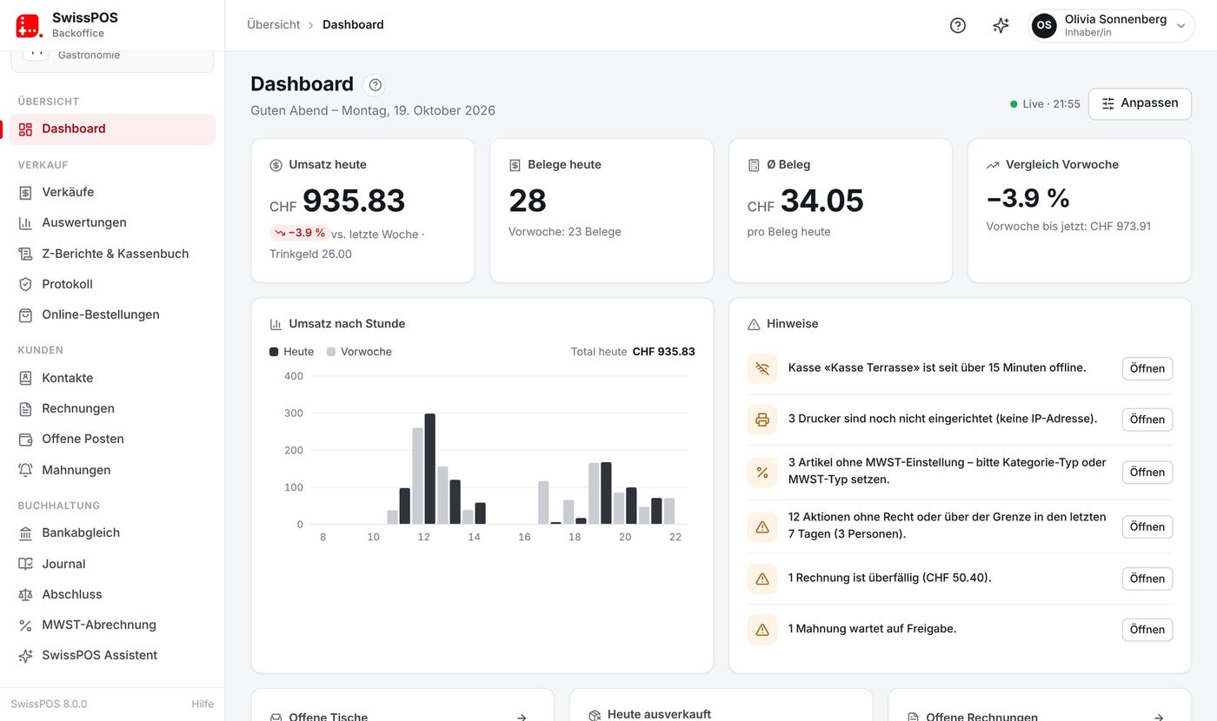The height and width of the screenshot is (721, 1217).
Task: Click the arrow on Offene Rechnungen card
Action: (x=1159, y=718)
